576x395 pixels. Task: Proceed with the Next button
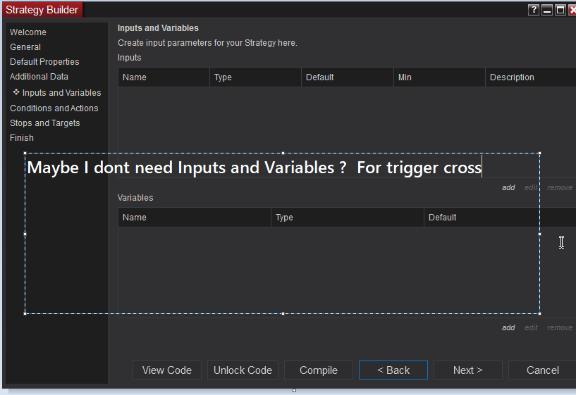[468, 370]
